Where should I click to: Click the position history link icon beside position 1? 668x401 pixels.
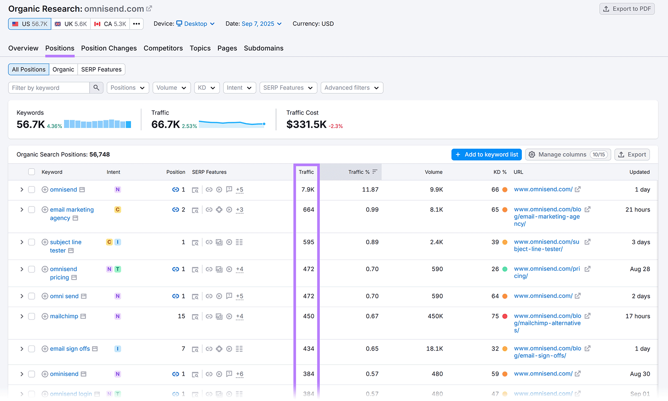pyautogui.click(x=176, y=189)
